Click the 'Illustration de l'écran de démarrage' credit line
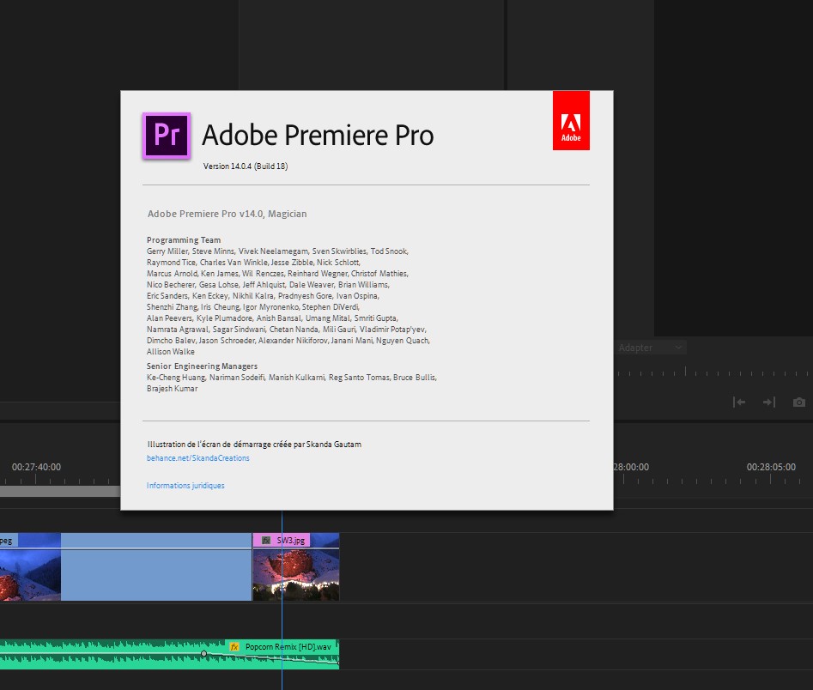813x690 pixels. (254, 445)
